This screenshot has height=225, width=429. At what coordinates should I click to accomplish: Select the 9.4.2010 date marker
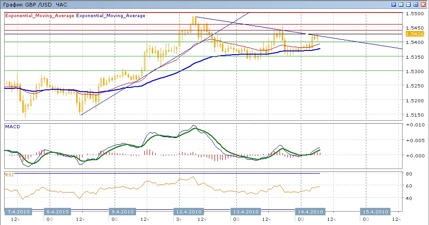coord(122,212)
